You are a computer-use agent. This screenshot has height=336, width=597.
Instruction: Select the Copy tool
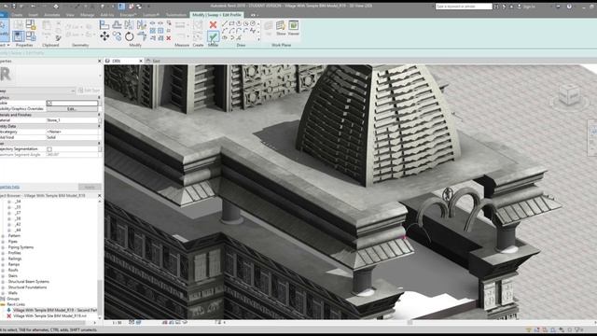click(117, 36)
